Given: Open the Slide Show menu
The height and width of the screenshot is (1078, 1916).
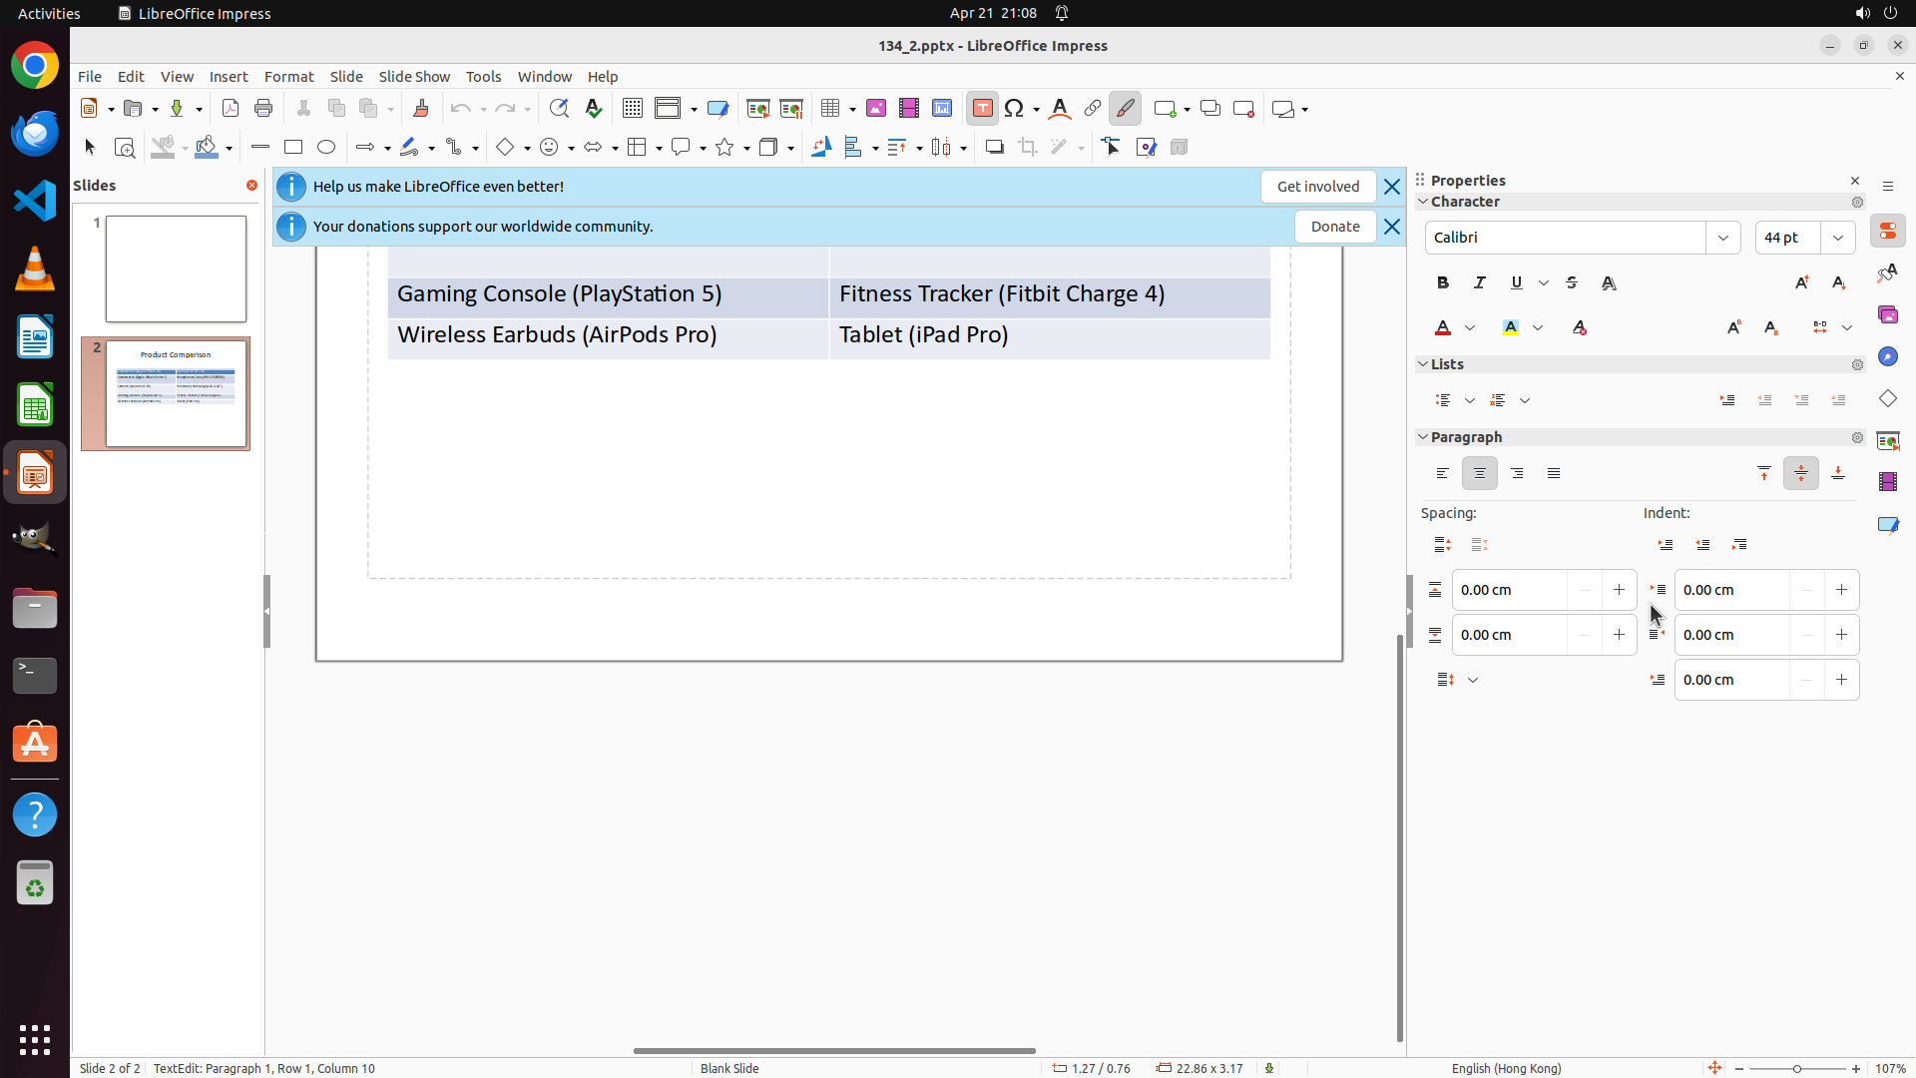Looking at the screenshot, I should [x=414, y=77].
